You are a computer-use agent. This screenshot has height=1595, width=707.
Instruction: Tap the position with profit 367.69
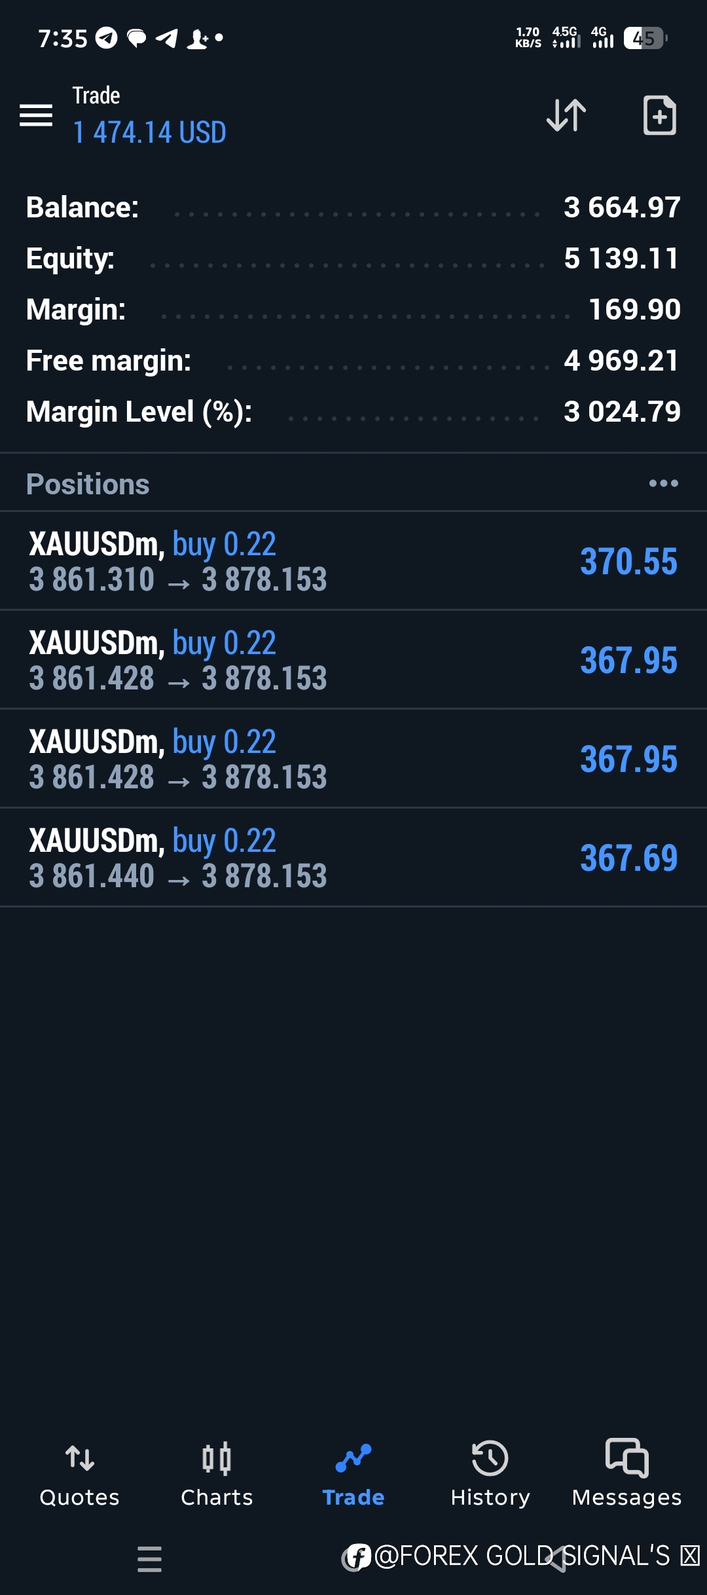click(x=628, y=858)
